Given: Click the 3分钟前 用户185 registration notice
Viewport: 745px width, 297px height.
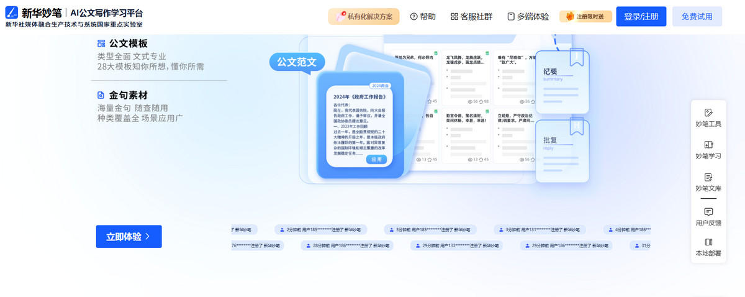Looking at the screenshot, I should click(x=431, y=229).
